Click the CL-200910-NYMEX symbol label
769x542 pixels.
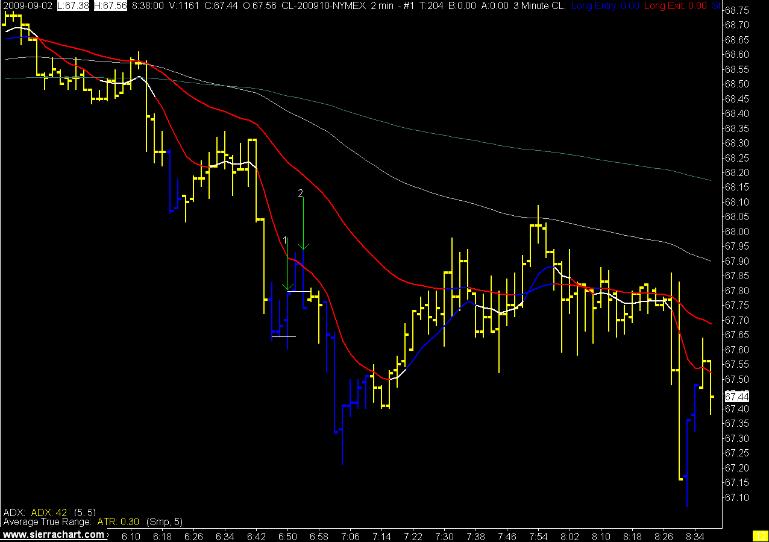[x=323, y=5]
